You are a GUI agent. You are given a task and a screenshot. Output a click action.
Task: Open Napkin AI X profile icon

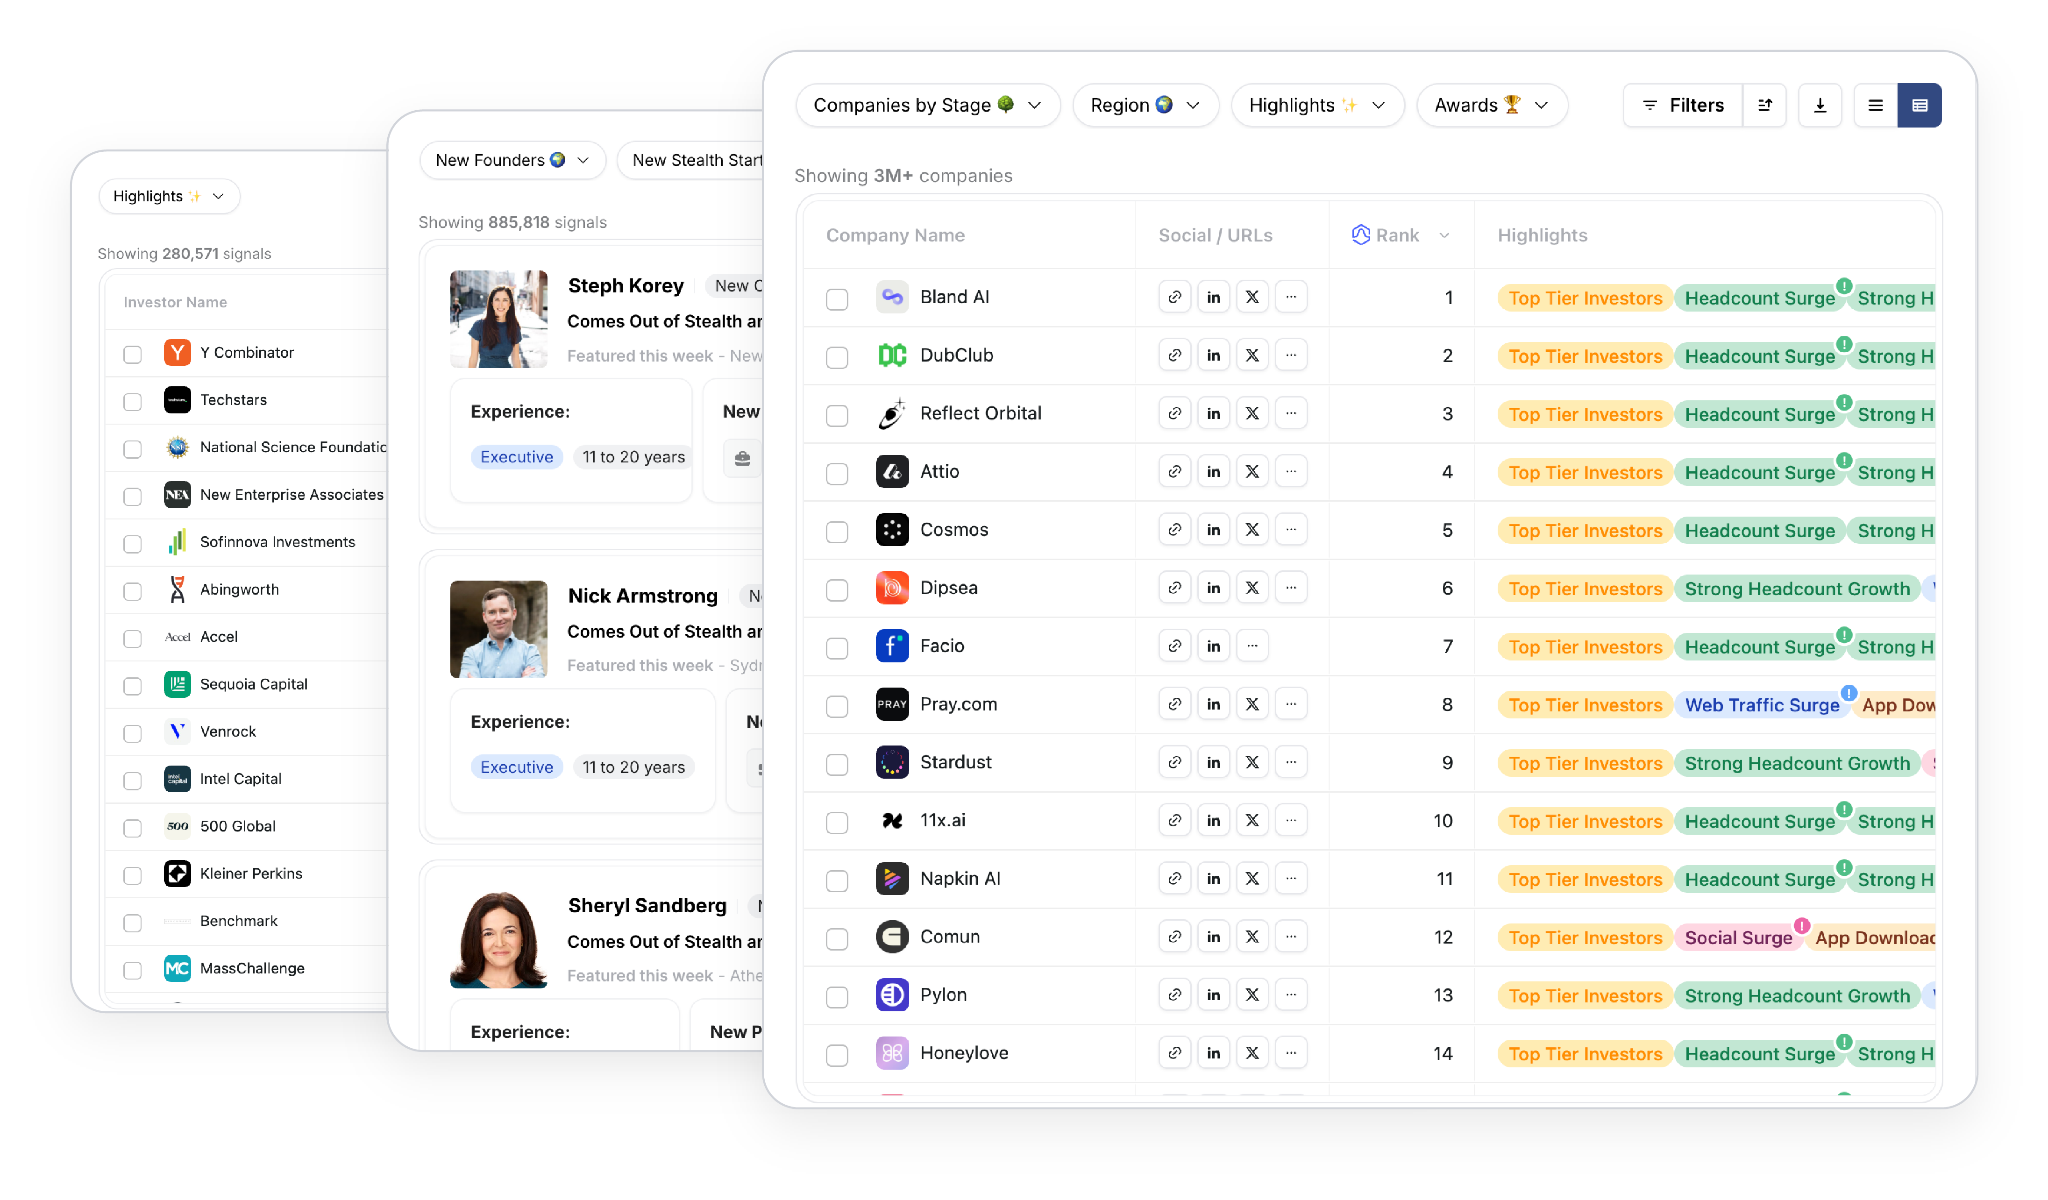coord(1252,878)
